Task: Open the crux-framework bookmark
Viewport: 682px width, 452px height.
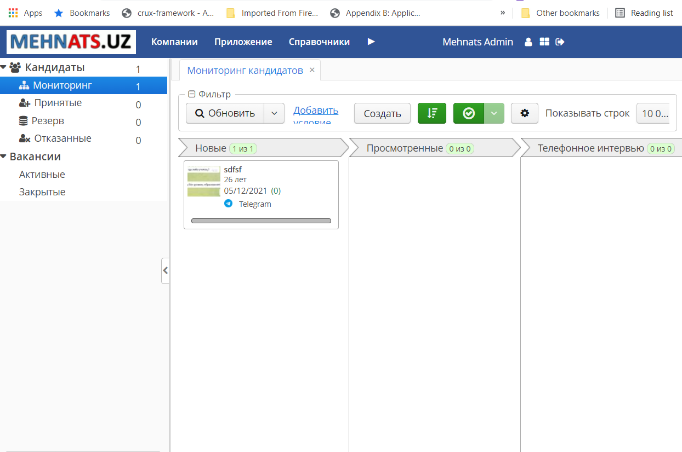Action: pos(168,13)
